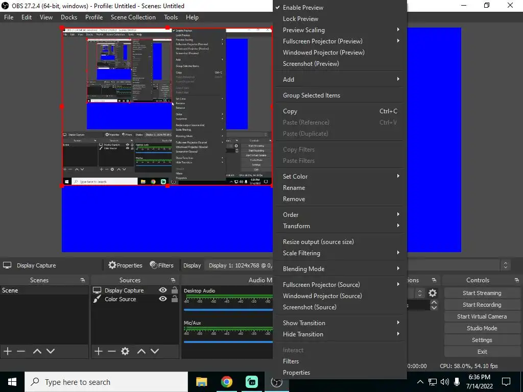Open notification center icon
Screen dimensions: 523x392
coord(506,382)
